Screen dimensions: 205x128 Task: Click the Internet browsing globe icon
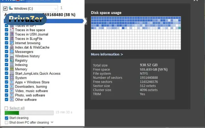click(x=12, y=43)
